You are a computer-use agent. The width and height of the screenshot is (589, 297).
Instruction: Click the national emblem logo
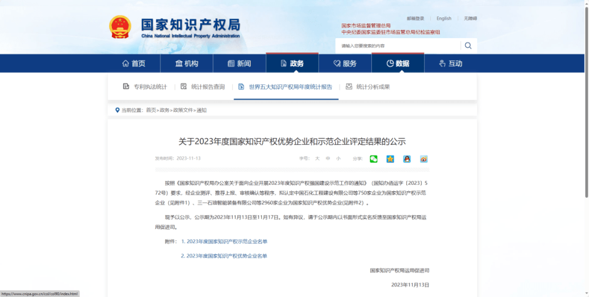120,27
